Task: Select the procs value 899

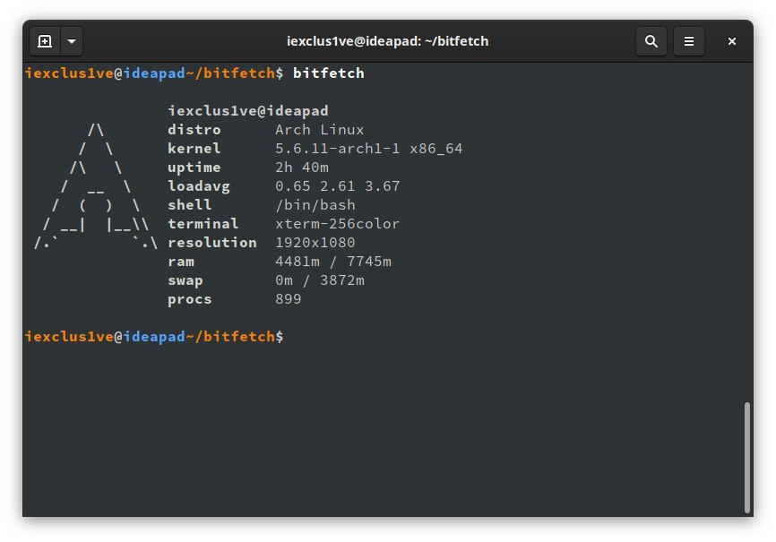Action: point(289,299)
